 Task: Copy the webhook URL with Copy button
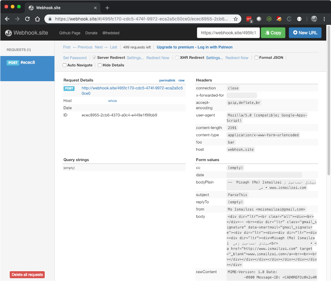click(x=273, y=33)
